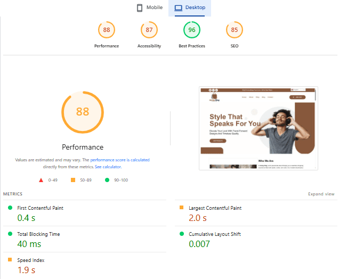Image resolution: width=339 pixels, height=279 pixels.
Task: Click the Performance score gauge 88
Action: coord(107,30)
